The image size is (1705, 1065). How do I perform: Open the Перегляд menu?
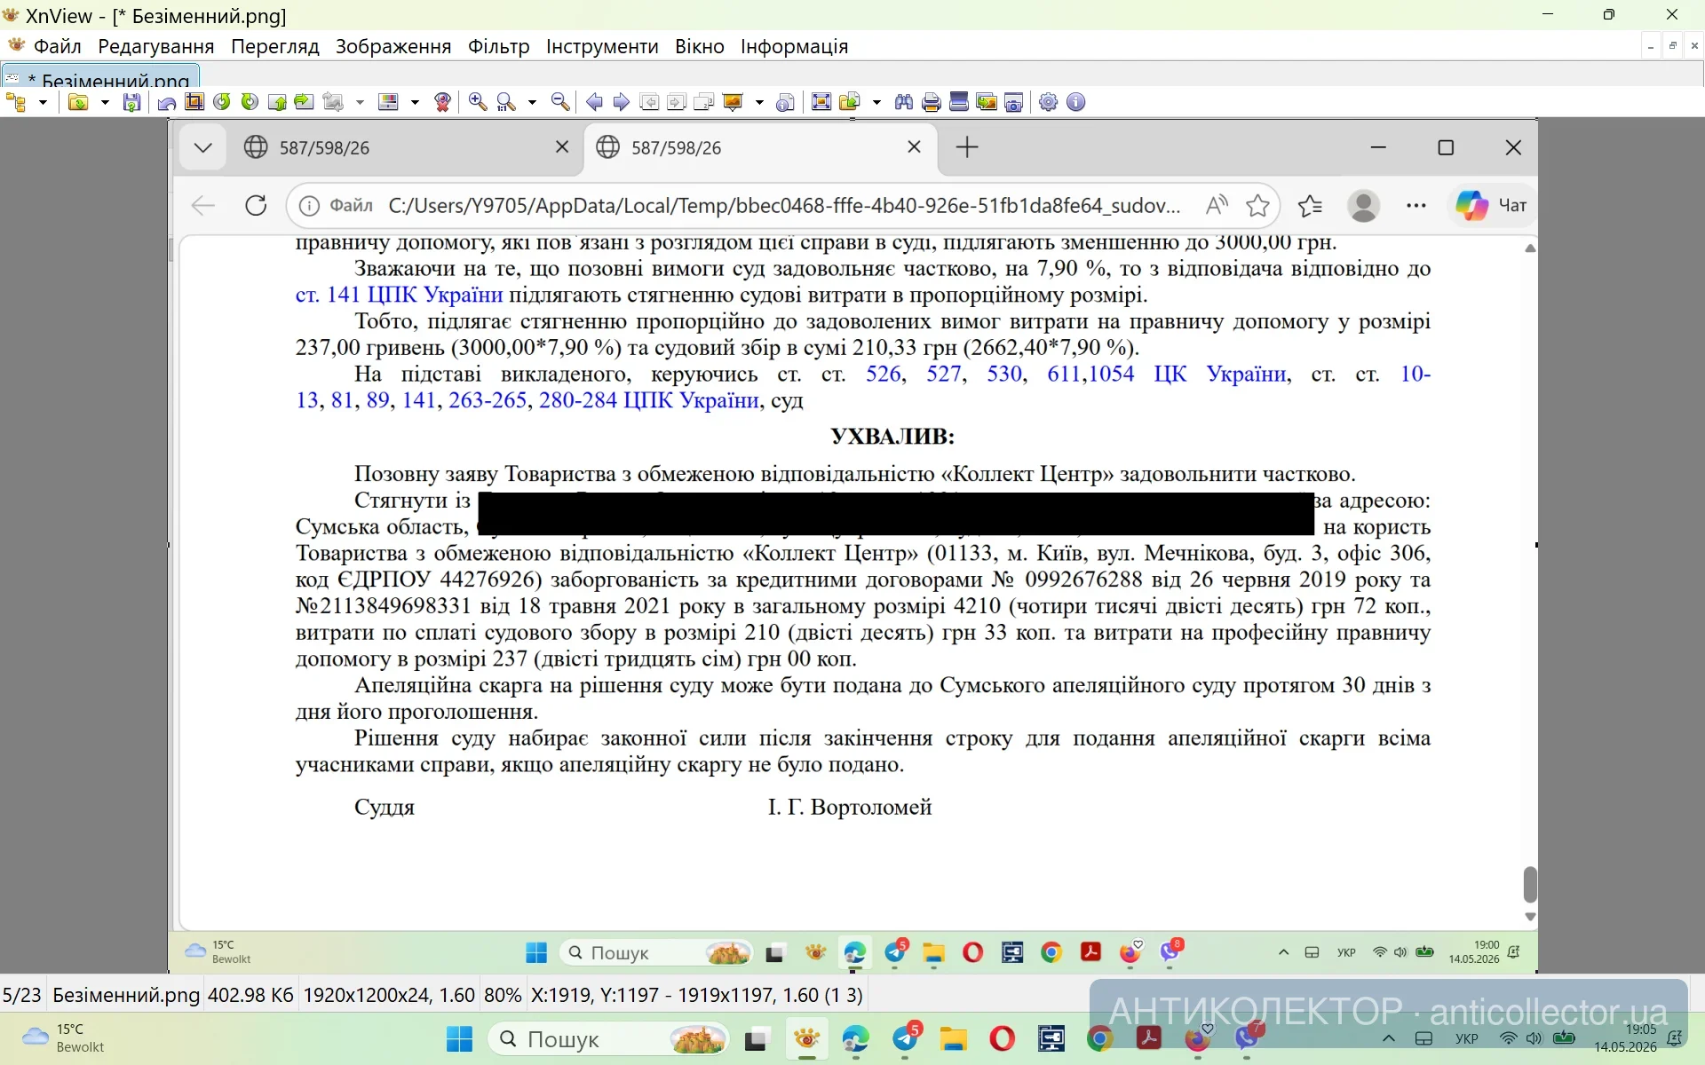coord(275,46)
